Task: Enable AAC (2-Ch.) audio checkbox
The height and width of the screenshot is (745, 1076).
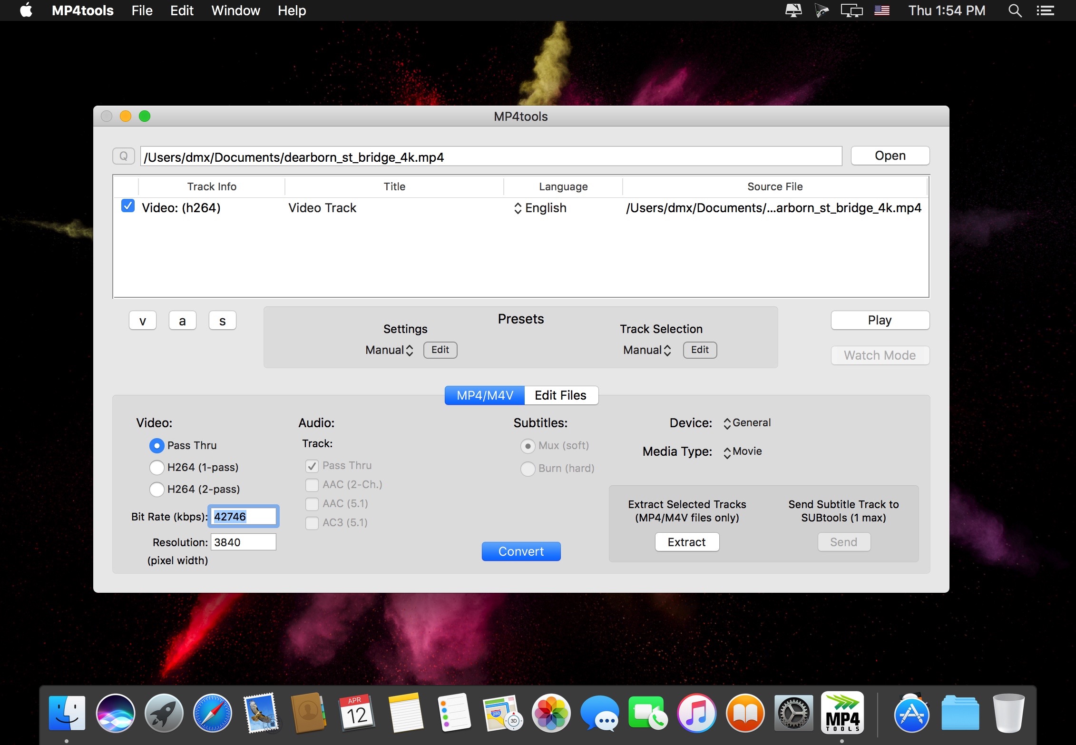Action: tap(312, 485)
